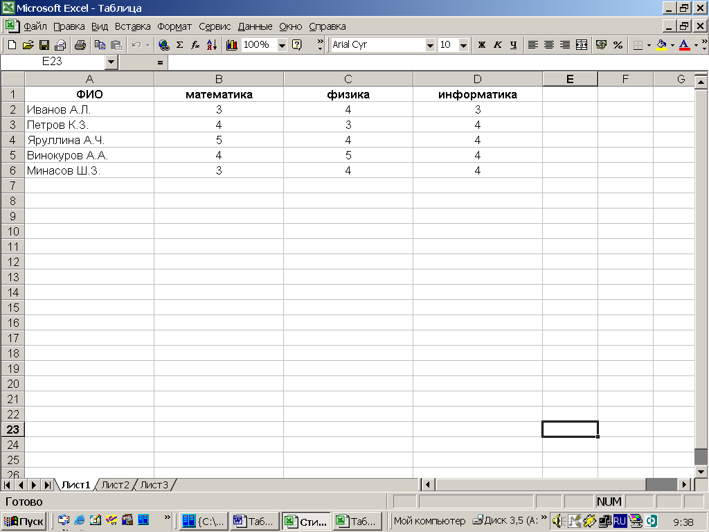
Task: Open the zoom 100% dropdown
Action: coord(282,45)
